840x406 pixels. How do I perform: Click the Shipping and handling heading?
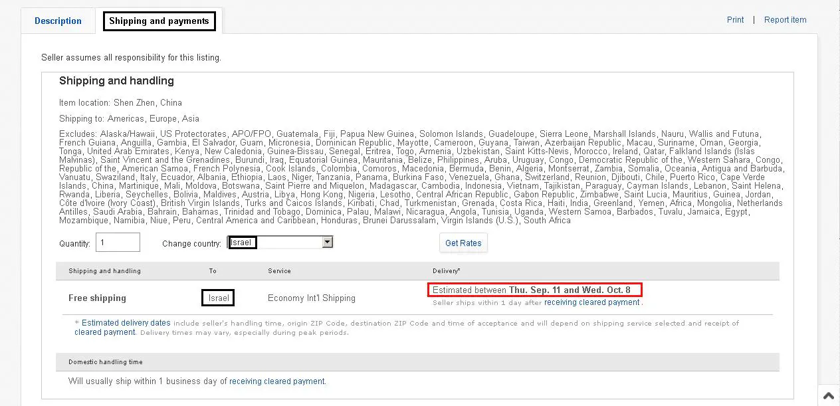click(116, 81)
